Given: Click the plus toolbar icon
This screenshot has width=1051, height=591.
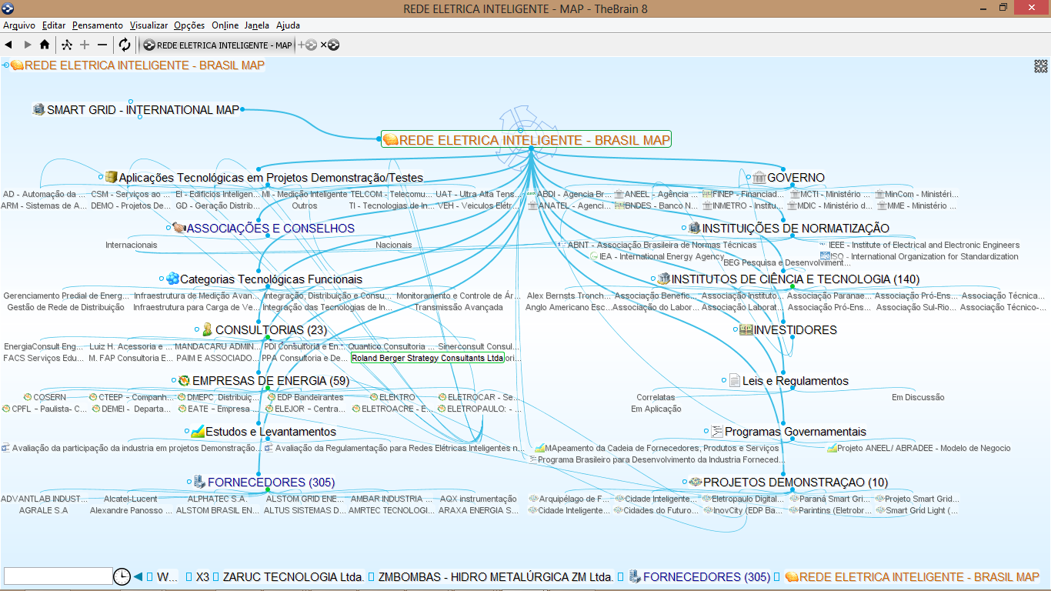Looking at the screenshot, I should 85,45.
